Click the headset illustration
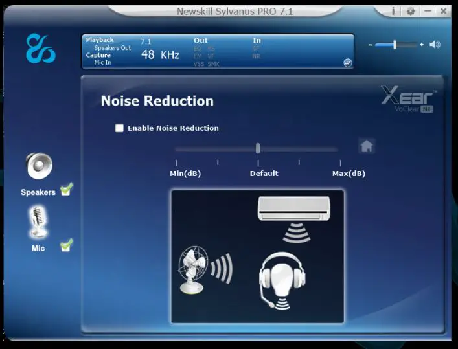 click(x=282, y=280)
